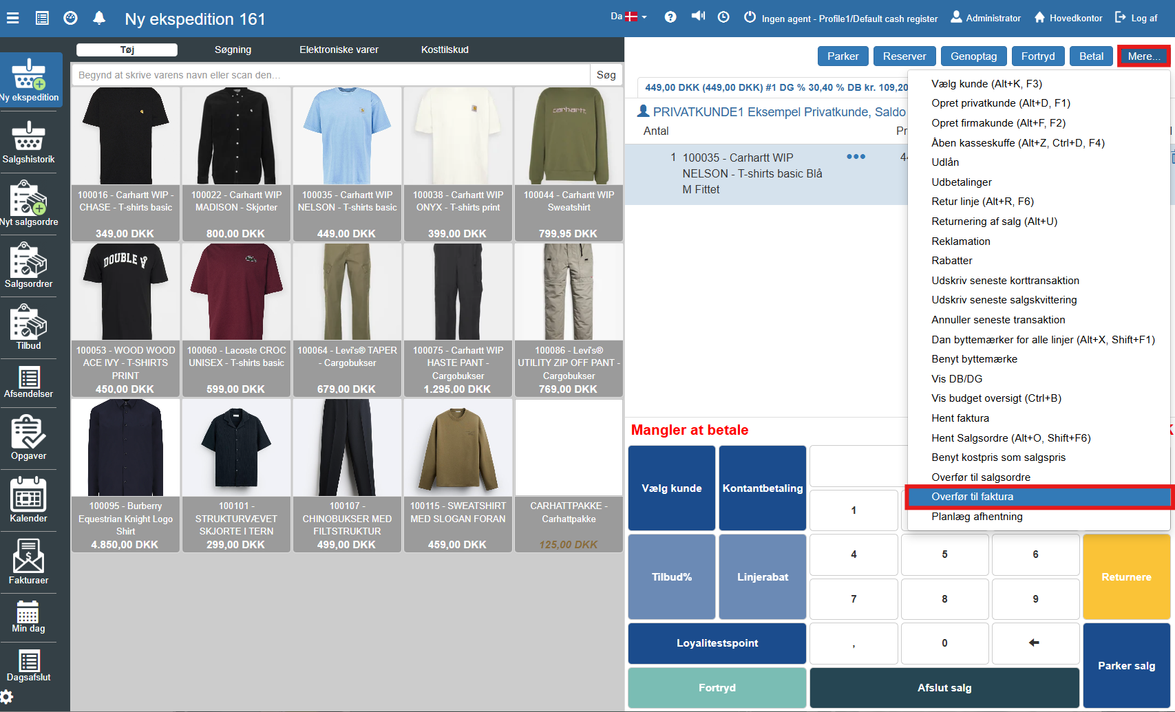
Task: Click the PRIVATKUNDE1 Eksempel Privatkunde customer link
Action: [772, 111]
